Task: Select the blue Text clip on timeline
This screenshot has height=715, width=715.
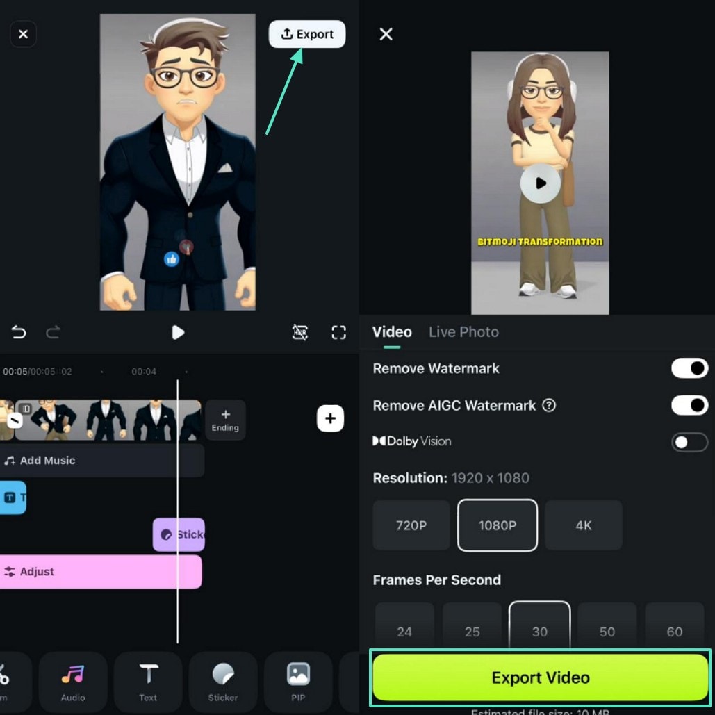Action: (x=13, y=498)
